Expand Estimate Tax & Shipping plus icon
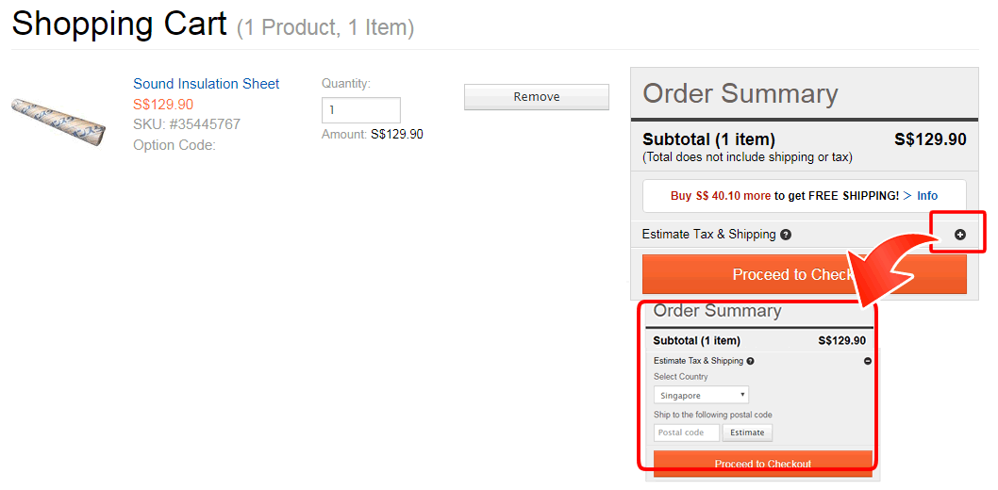 pos(960,235)
